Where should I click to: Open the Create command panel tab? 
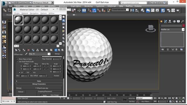[161, 21]
